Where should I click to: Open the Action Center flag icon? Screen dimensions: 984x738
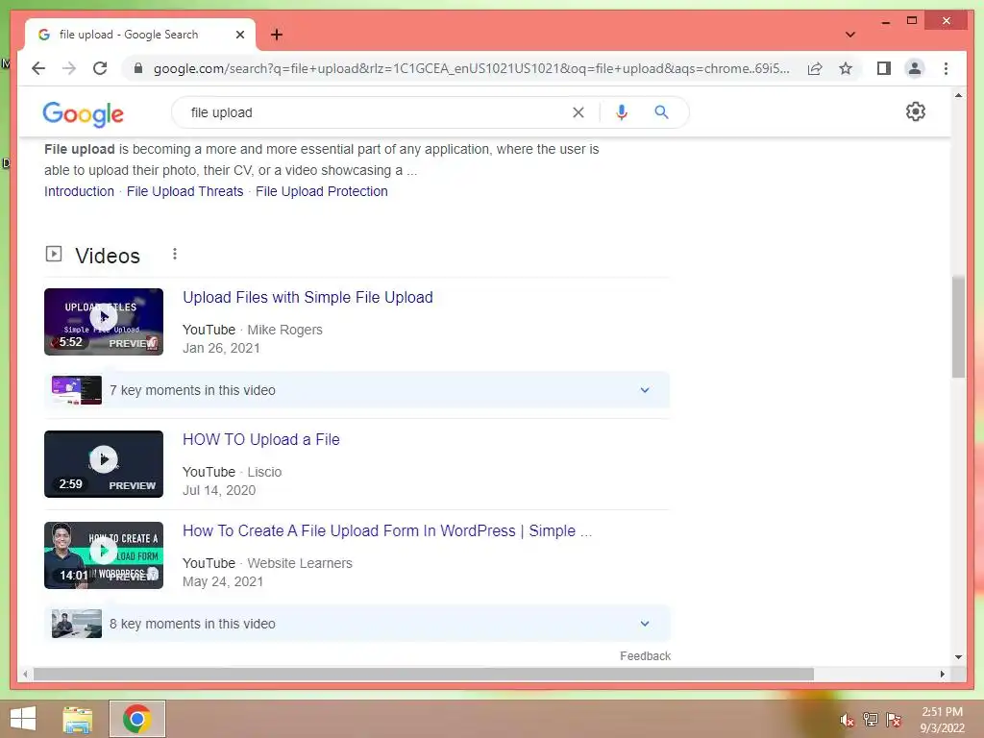tap(894, 720)
